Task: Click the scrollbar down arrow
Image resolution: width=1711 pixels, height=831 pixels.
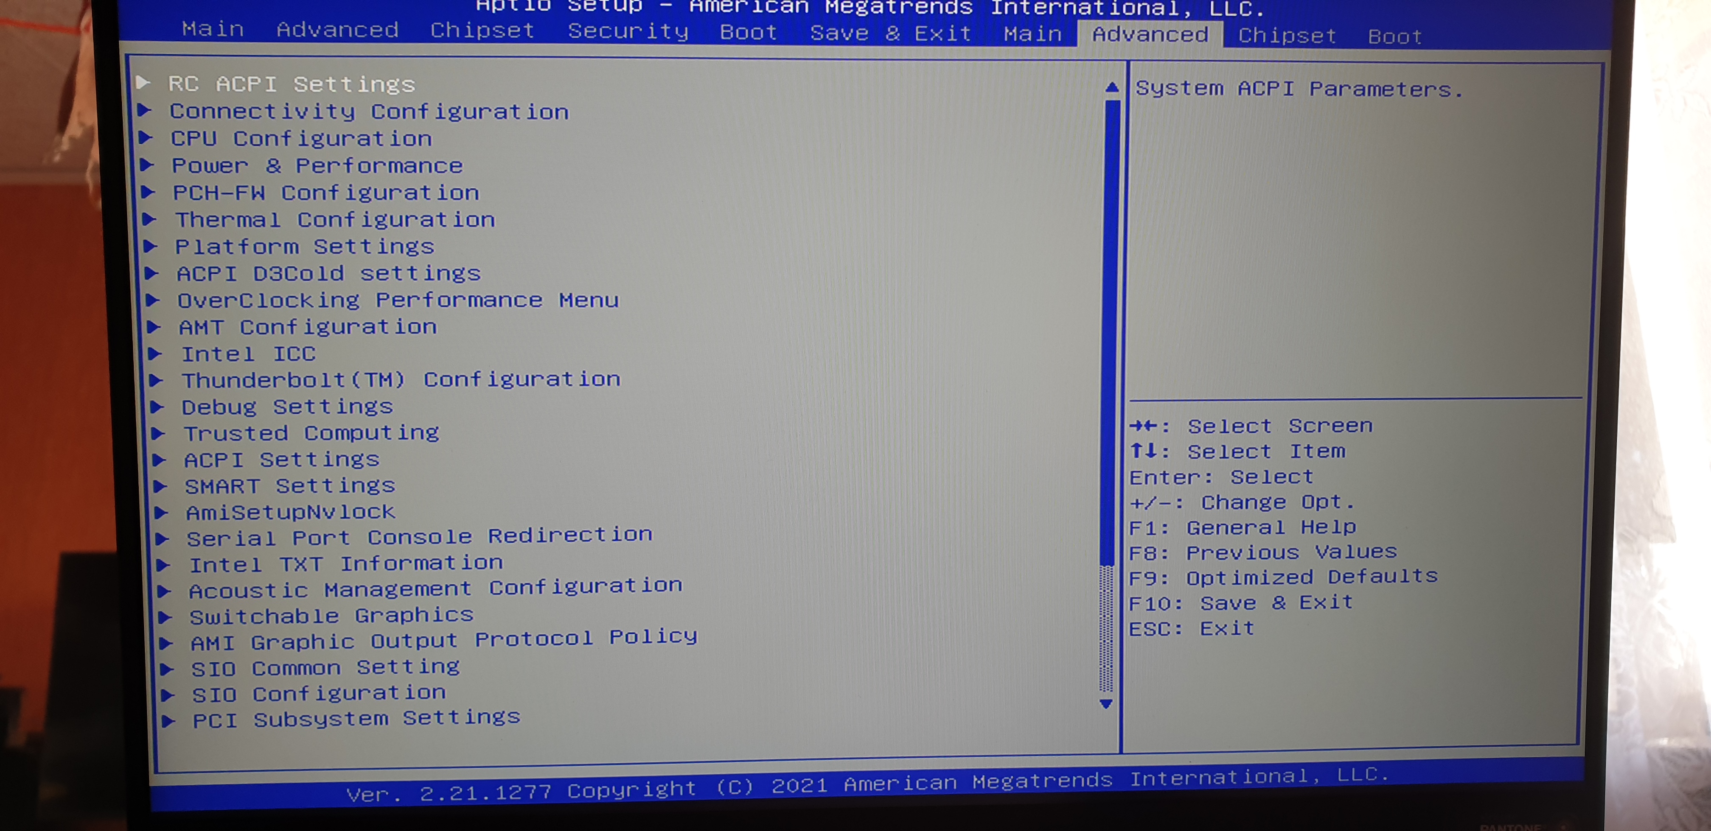Action: click(x=1106, y=703)
